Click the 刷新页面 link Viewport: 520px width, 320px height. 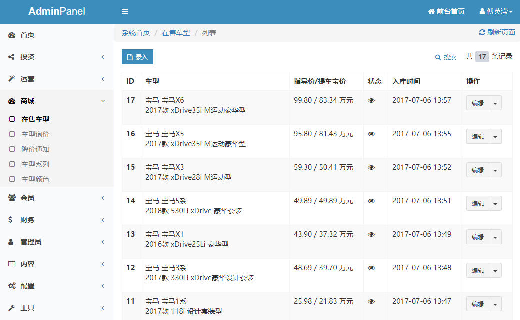click(x=497, y=32)
